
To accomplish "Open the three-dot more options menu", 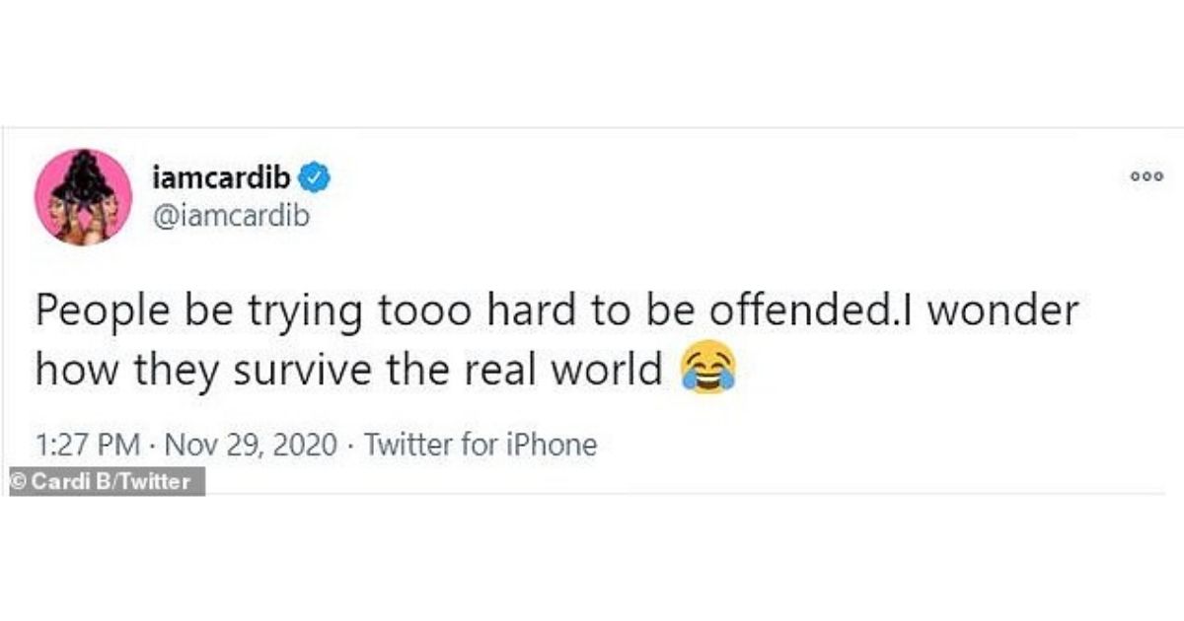I will click(x=1147, y=176).
